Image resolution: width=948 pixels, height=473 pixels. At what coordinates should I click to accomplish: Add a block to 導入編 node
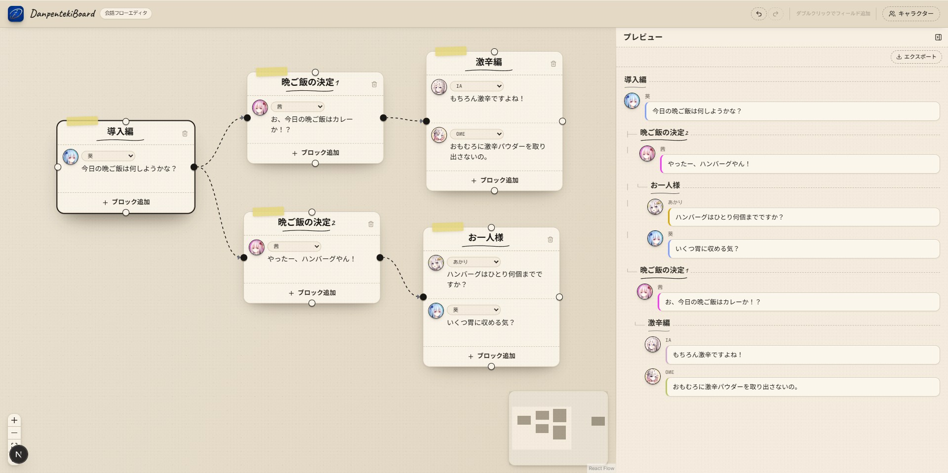pos(126,202)
